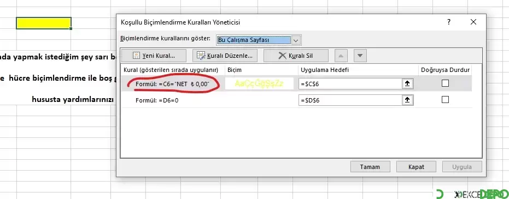The width and height of the screenshot is (509, 199).
Task: Move rule down with down arrow
Action: 360,56
